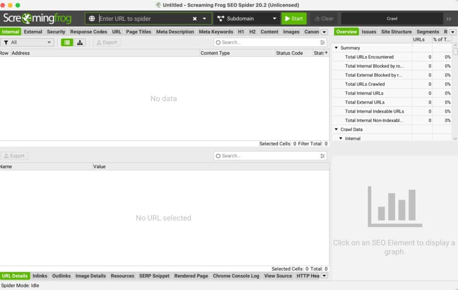Show more right panel tabs dropdown
Screen dimensions: 458x290
coord(453,32)
